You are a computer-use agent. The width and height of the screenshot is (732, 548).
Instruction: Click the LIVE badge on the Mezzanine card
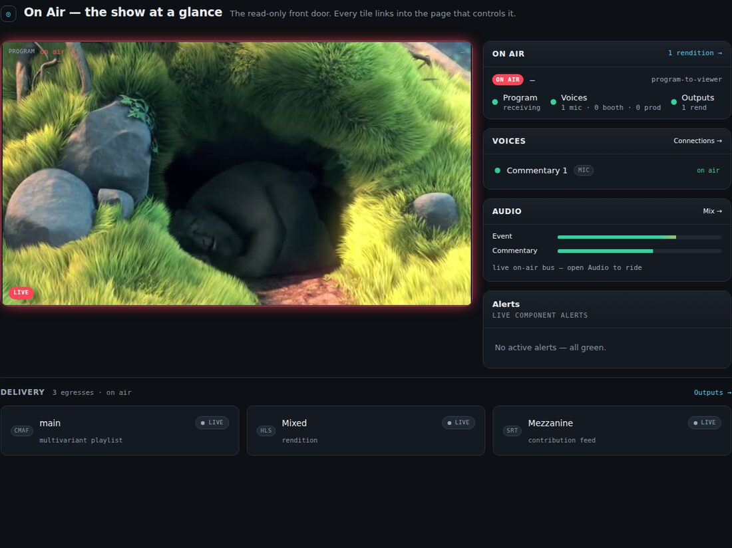pos(705,422)
